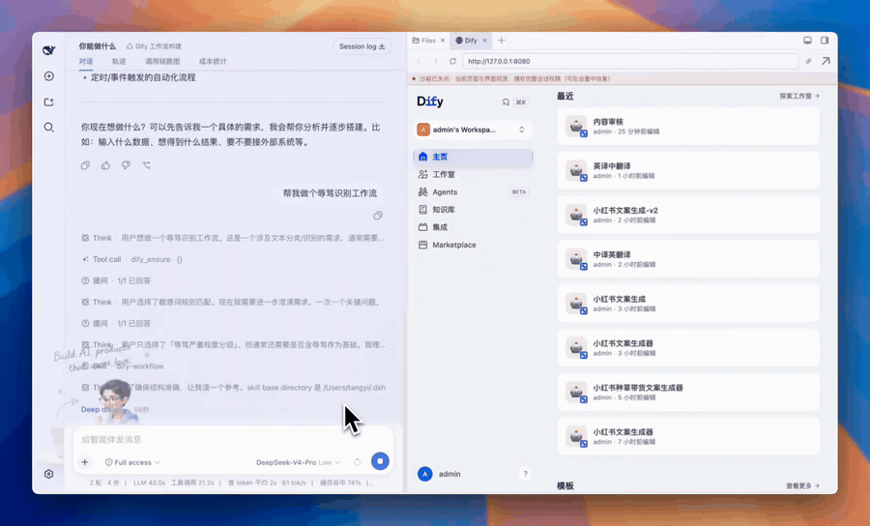
Task: Click the Dify logo
Action: [430, 102]
